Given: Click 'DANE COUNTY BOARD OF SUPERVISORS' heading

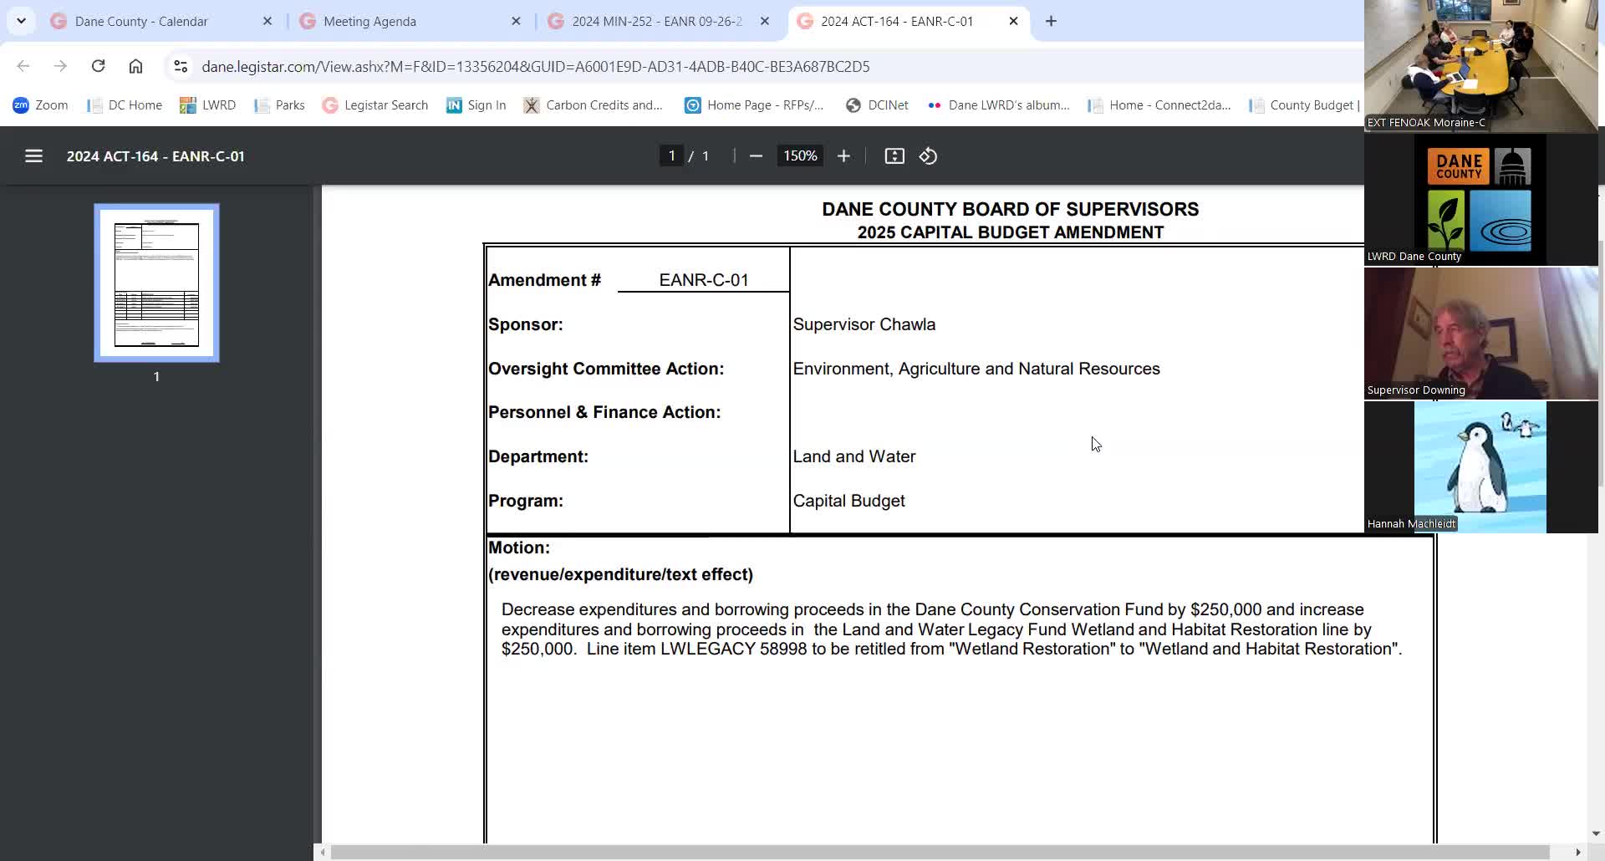Looking at the screenshot, I should pos(1011,209).
